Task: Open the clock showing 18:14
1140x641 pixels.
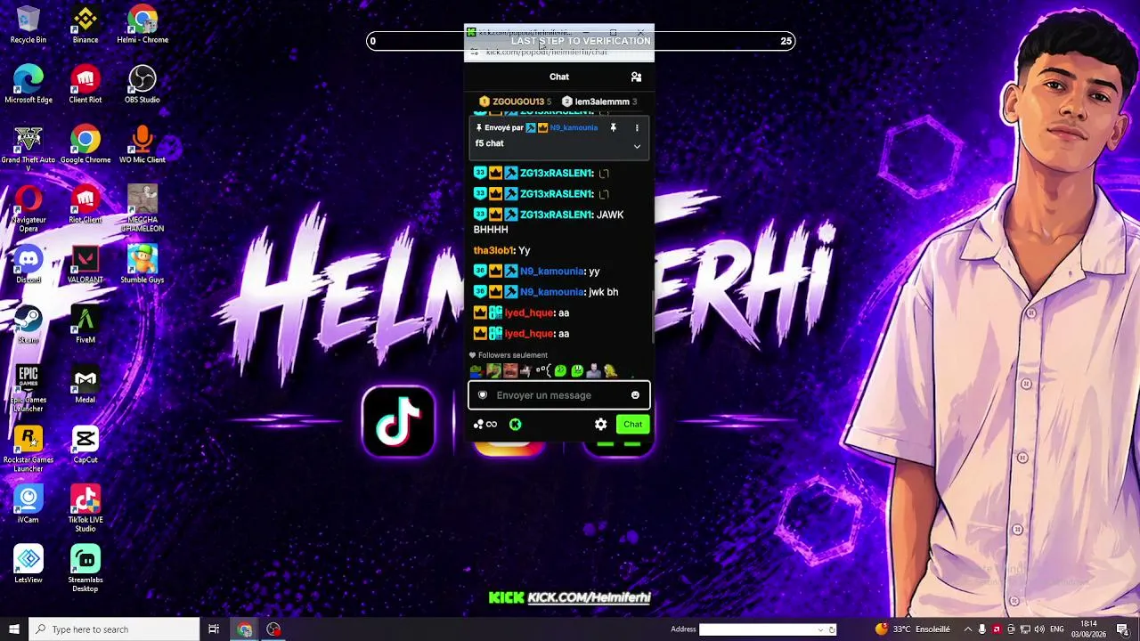Action: coord(1088,629)
